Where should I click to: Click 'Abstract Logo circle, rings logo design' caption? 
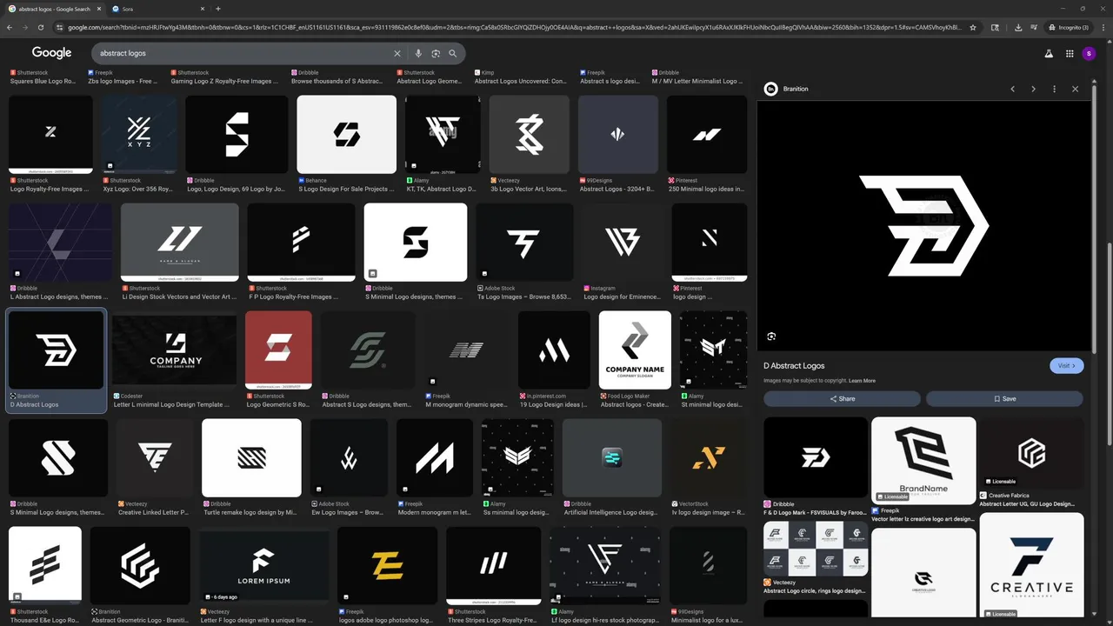[816, 591]
